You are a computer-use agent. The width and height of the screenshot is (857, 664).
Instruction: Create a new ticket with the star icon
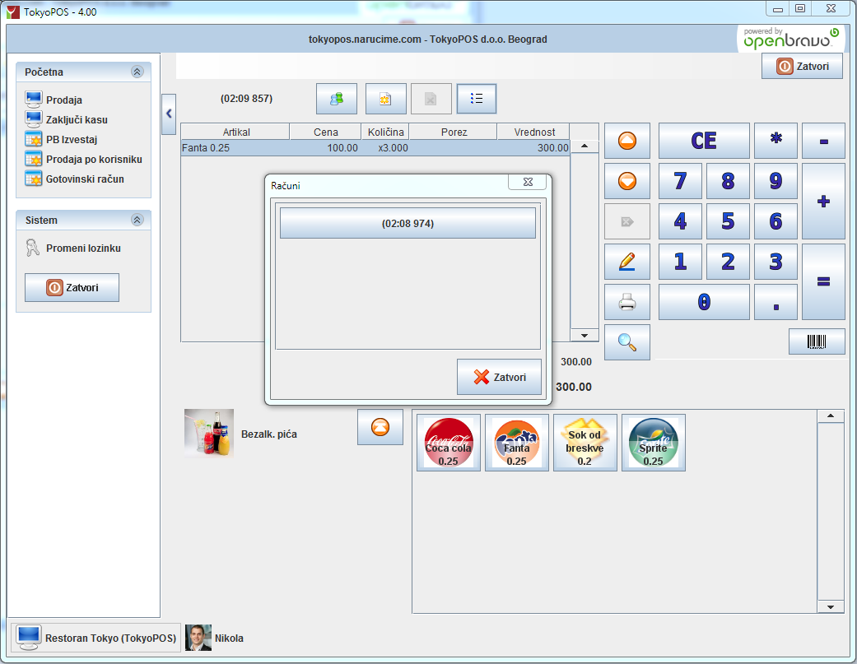click(385, 99)
